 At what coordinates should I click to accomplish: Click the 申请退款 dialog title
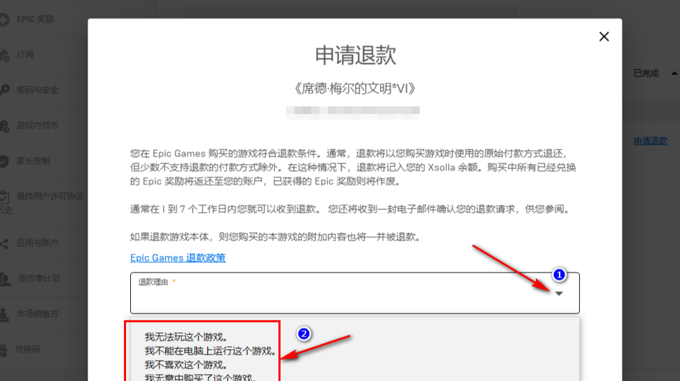pos(355,56)
